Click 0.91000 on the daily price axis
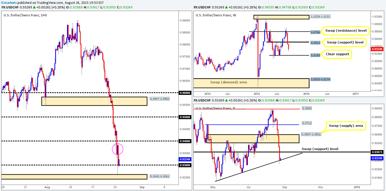The image size is (386, 191). pos(377,178)
